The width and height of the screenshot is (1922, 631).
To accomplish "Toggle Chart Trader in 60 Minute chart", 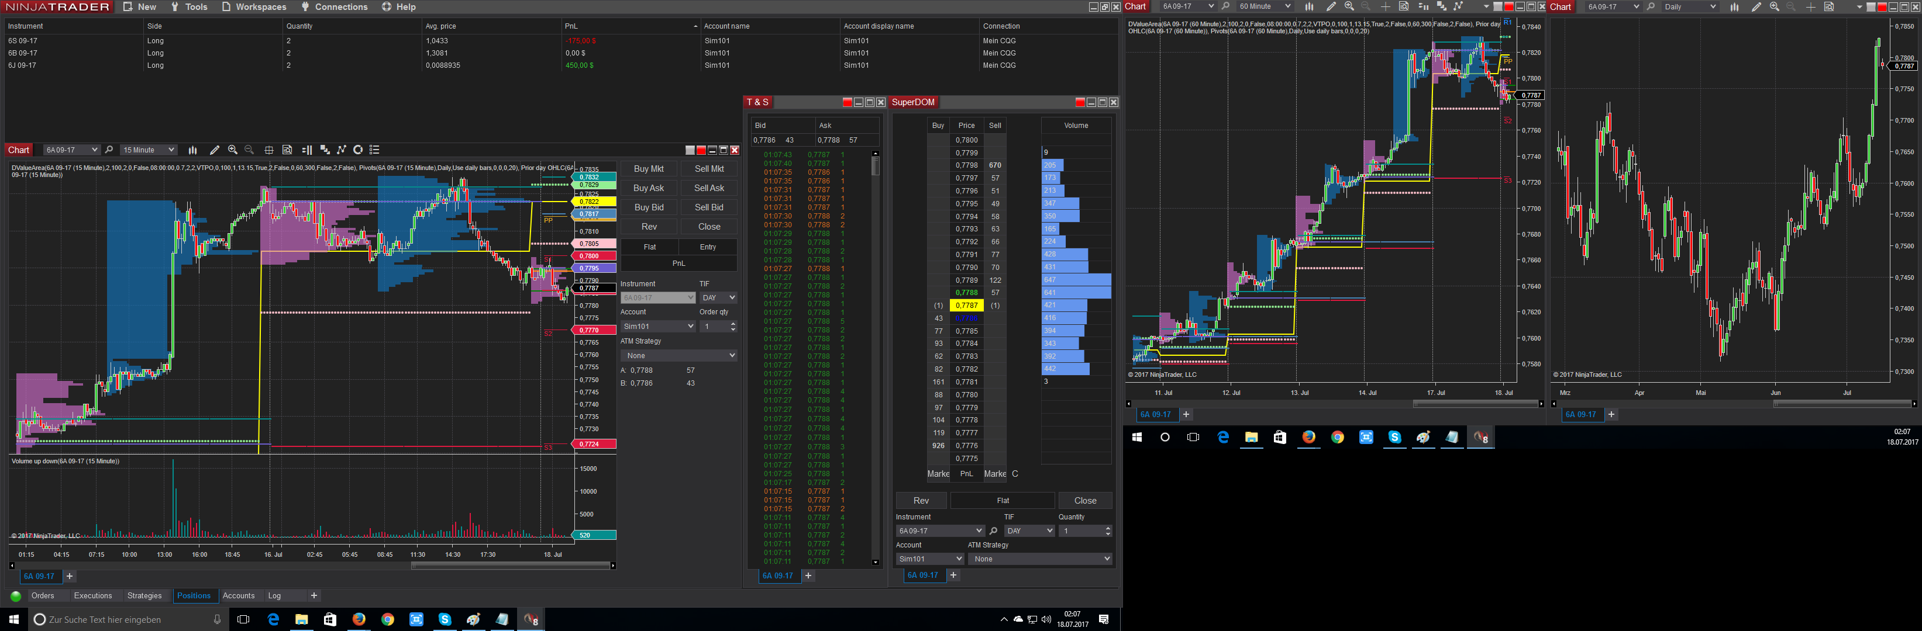I will pos(1423,6).
